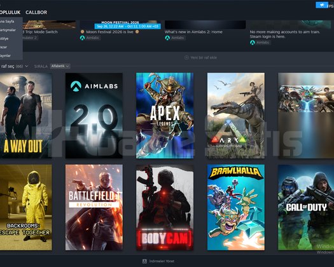Select the Aimlabs 2.0 game cover

tap(94, 116)
